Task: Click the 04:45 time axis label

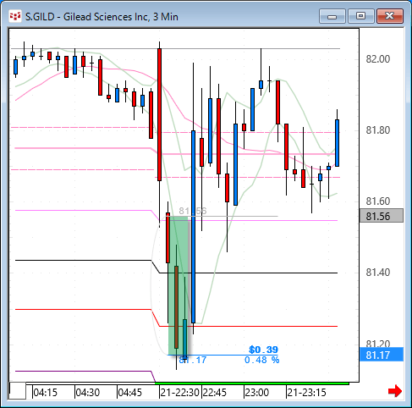Action: [130, 392]
